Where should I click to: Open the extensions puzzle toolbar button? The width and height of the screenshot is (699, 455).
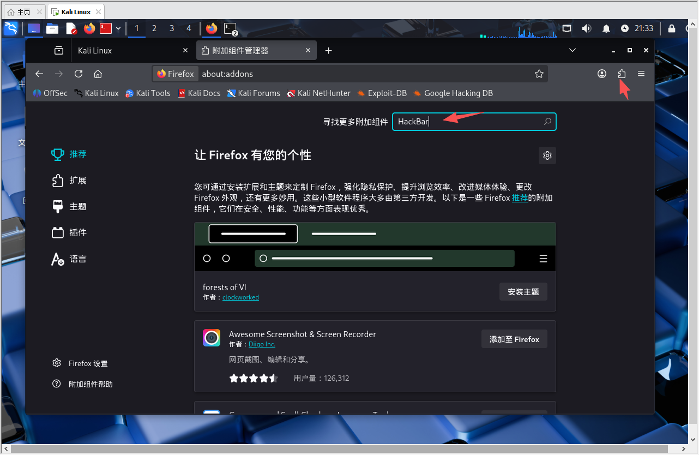click(622, 74)
